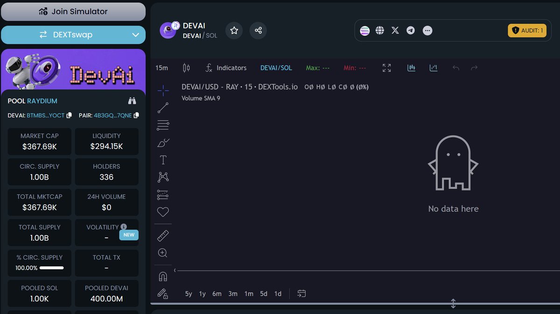Select the pattern nodes tool
560x314 pixels.
coord(163,177)
